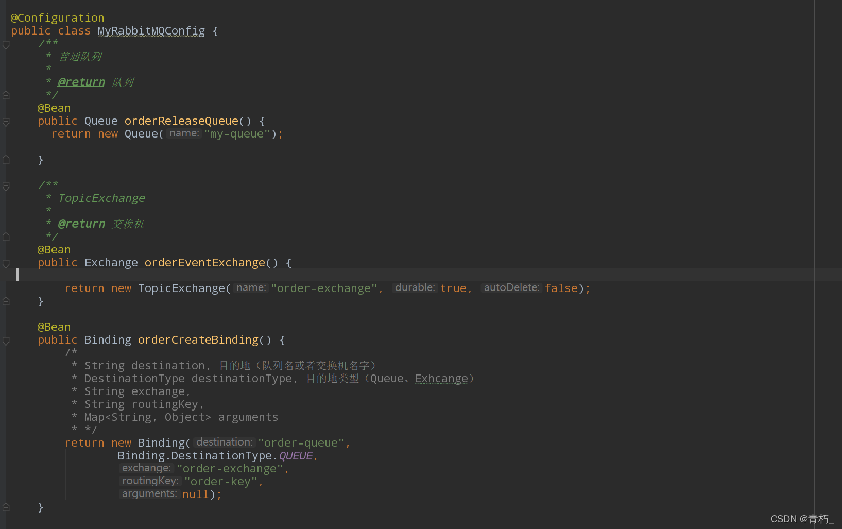The height and width of the screenshot is (529, 842).
Task: Click the @return tag before 交换机
Action: (81, 224)
